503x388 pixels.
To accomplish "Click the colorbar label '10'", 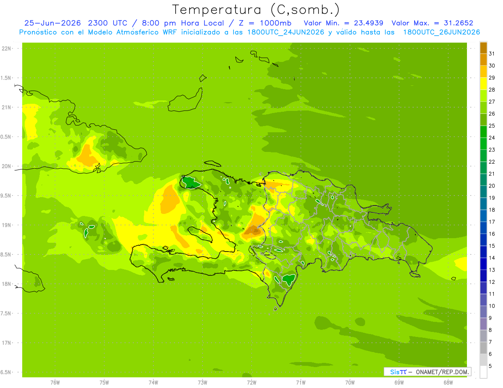I will 492,306.
